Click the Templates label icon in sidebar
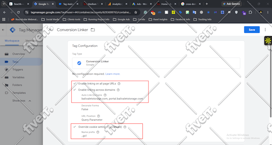Screen dimensions: 272x145 [6, 93]
